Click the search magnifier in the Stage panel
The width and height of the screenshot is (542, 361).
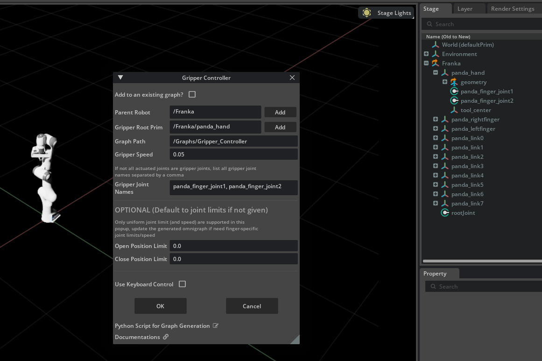430,24
